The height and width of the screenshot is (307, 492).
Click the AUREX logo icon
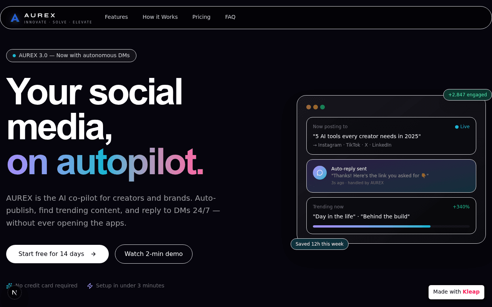15,18
